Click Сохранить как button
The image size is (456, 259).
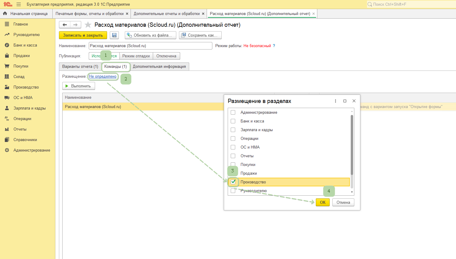(x=200, y=35)
